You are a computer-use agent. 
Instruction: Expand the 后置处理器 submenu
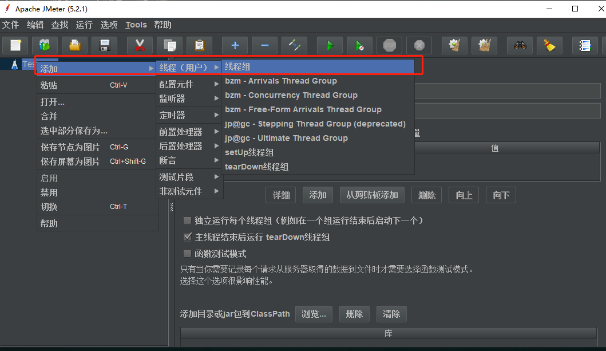tap(189, 146)
